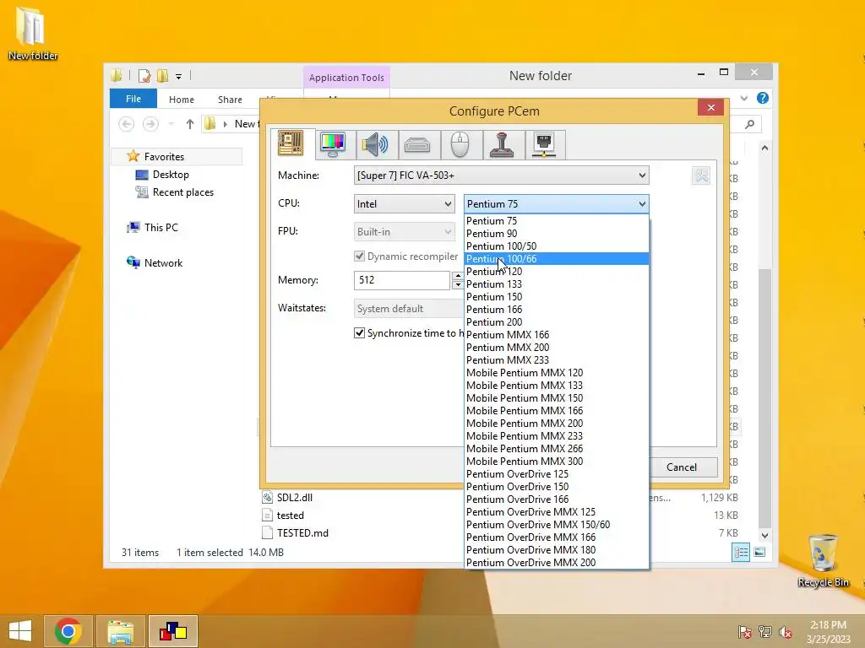This screenshot has width=865, height=648.
Task: Open Explorer Help question mark icon
Action: point(763,98)
